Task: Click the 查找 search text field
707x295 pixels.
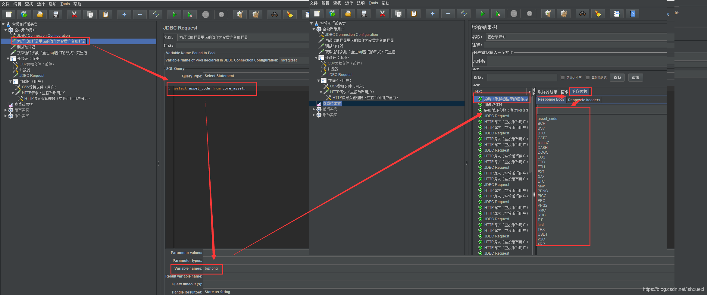Action: (522, 77)
